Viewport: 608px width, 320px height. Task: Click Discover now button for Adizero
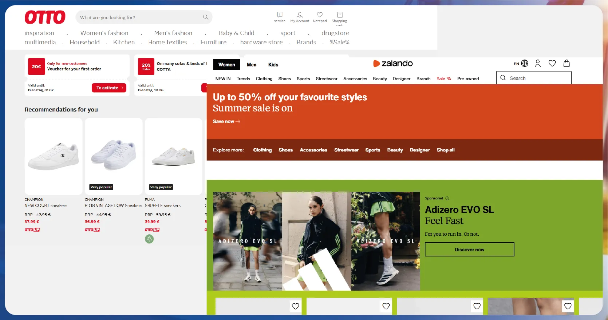469,250
